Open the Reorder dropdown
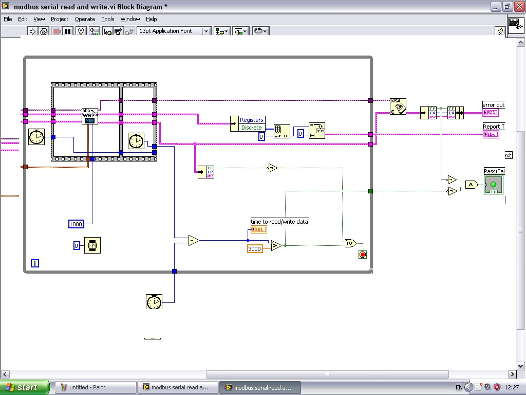The width and height of the screenshot is (526, 395). 260,31
